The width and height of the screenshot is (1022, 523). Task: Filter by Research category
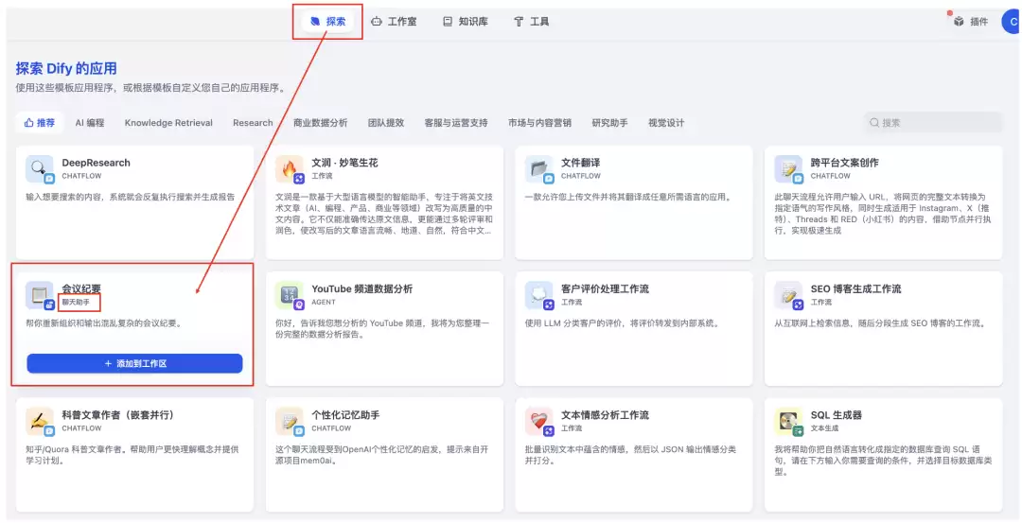(x=253, y=122)
